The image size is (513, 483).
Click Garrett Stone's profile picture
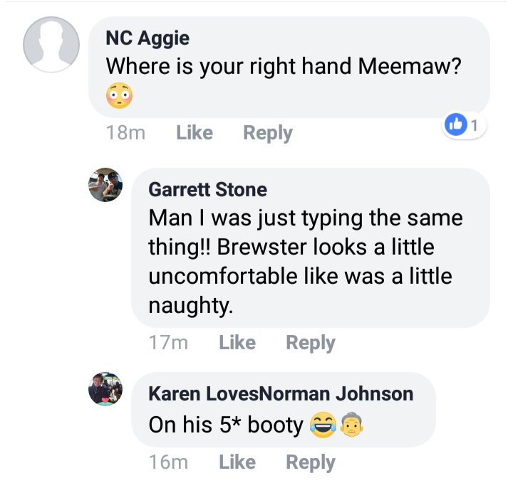coord(105,186)
